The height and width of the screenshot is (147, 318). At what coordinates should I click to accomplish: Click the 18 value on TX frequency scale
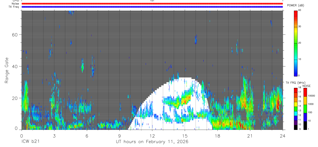tap(300, 88)
